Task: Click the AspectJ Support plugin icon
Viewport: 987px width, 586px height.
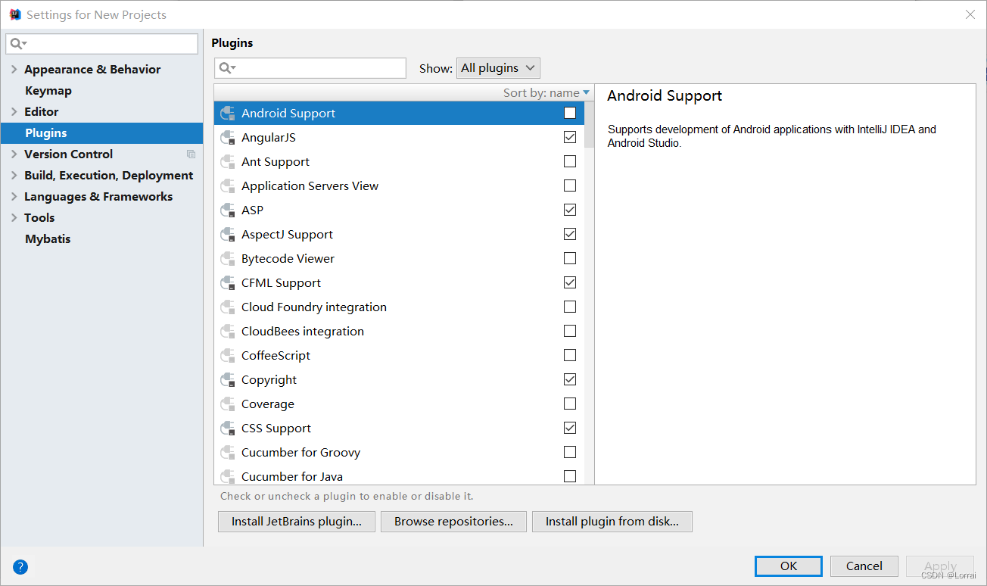Action: 227,235
